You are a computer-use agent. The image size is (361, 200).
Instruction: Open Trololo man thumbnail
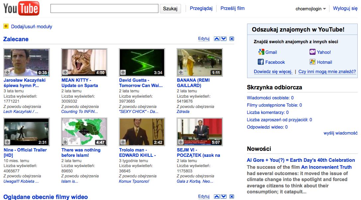click(x=142, y=132)
